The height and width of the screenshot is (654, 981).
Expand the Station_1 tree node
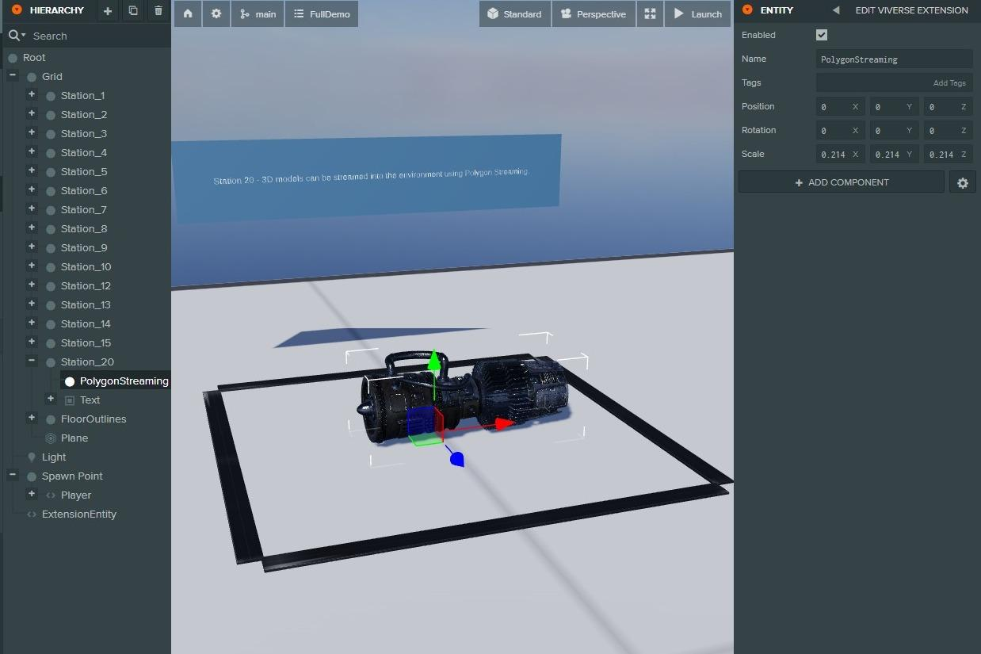click(32, 94)
